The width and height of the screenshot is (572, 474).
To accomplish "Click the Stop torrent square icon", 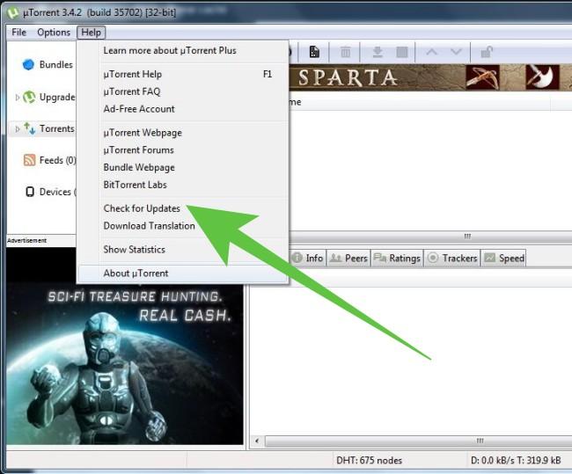I will coord(401,52).
